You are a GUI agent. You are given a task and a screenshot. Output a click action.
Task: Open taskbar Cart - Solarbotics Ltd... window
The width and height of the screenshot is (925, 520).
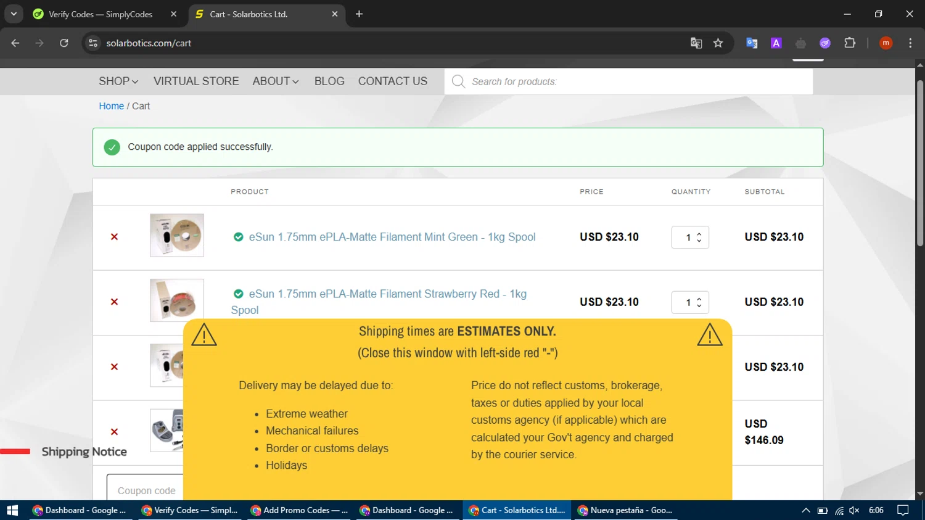coord(518,510)
